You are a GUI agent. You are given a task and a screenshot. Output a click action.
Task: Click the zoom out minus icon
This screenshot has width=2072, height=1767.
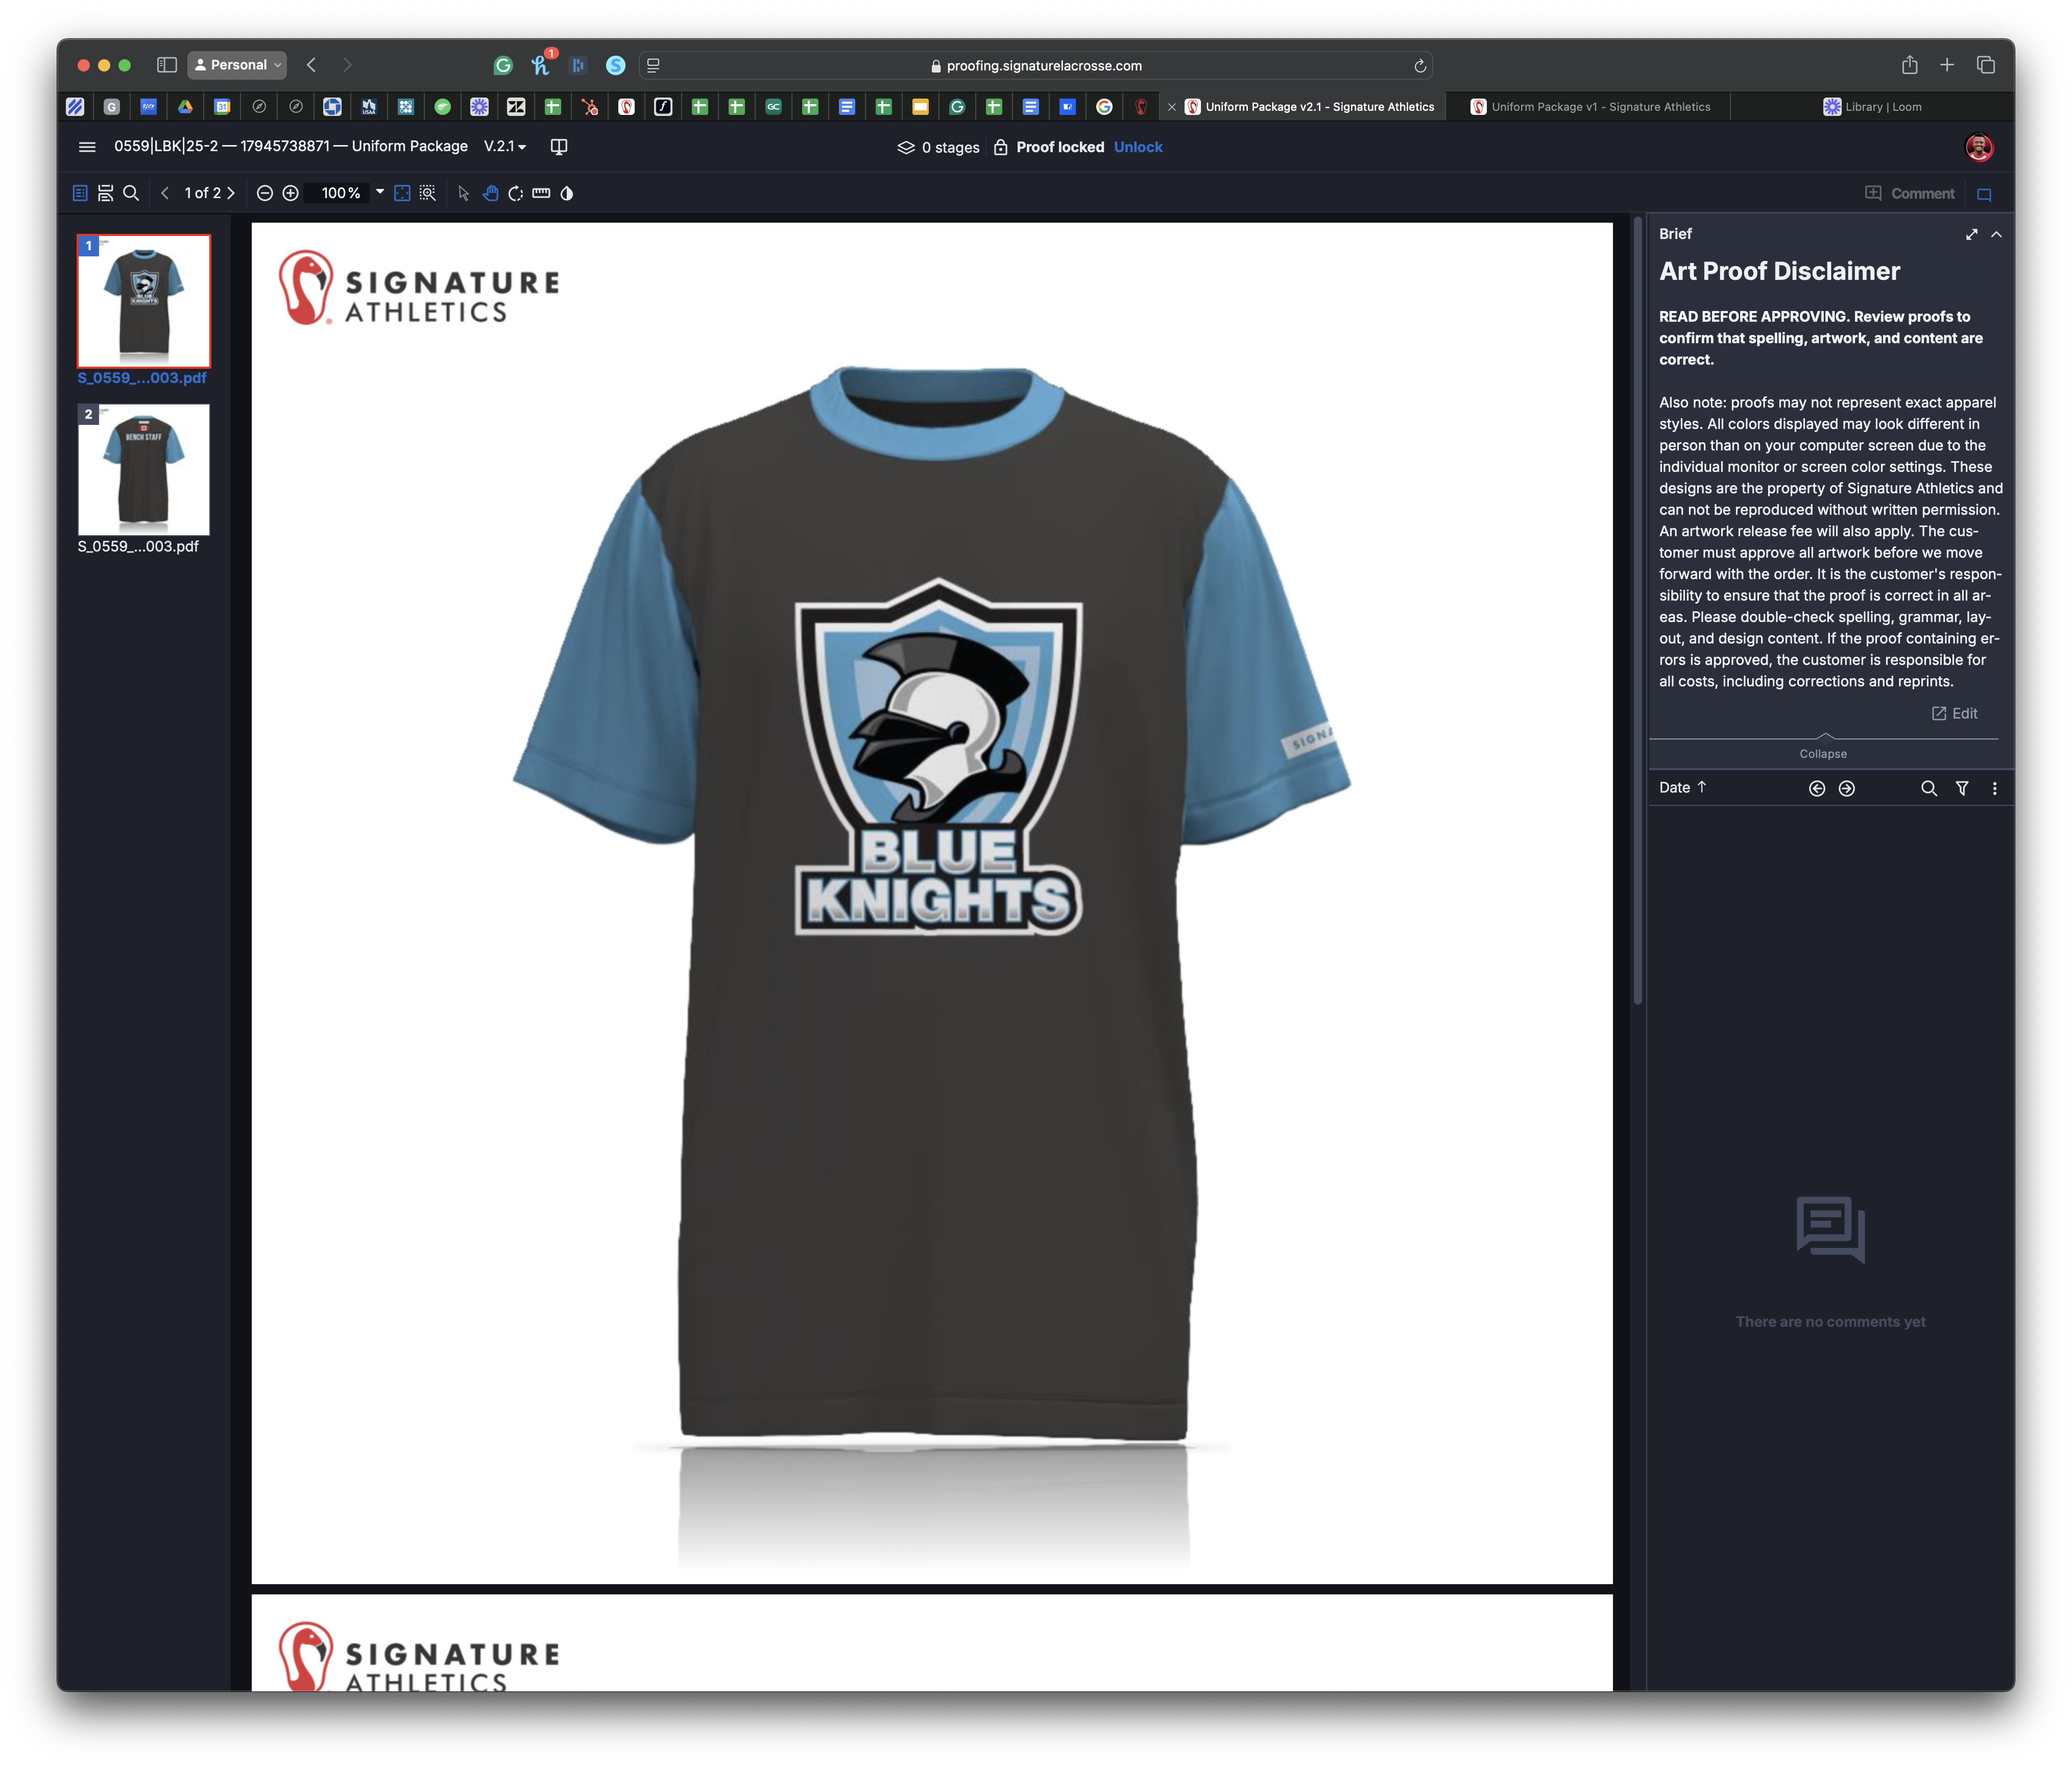(x=265, y=193)
